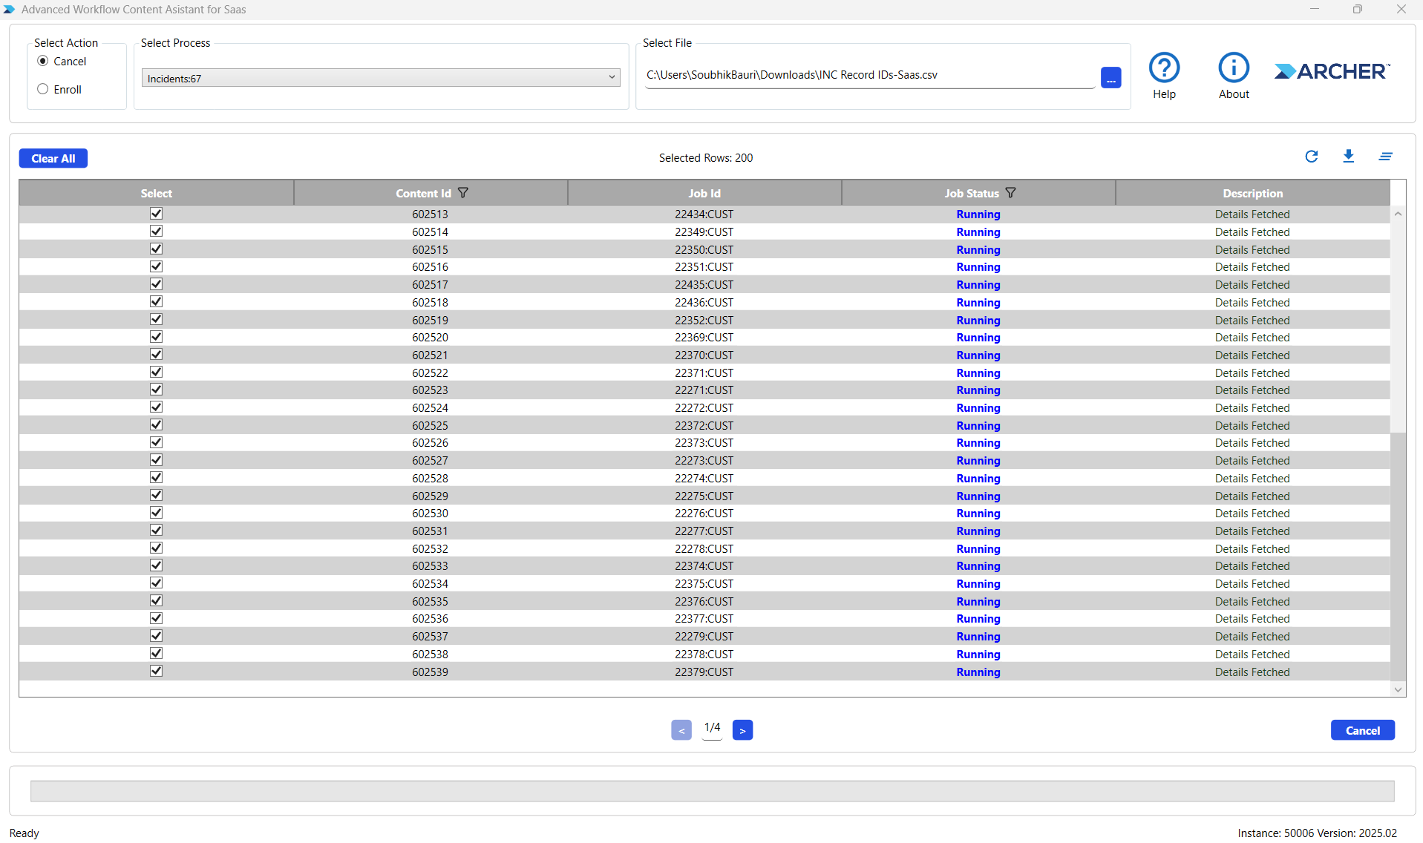Uncheck the checkbox for row 602530
The height and width of the screenshot is (843, 1423).
[156, 513]
